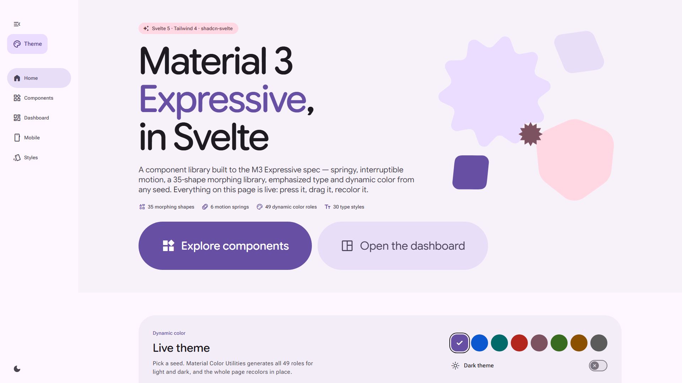682x383 pixels.
Task: Click the palette icon beside color roles
Action: 260,207
